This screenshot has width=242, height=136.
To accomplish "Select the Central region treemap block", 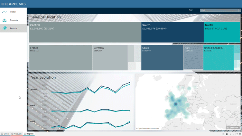I will pos(85,32).
